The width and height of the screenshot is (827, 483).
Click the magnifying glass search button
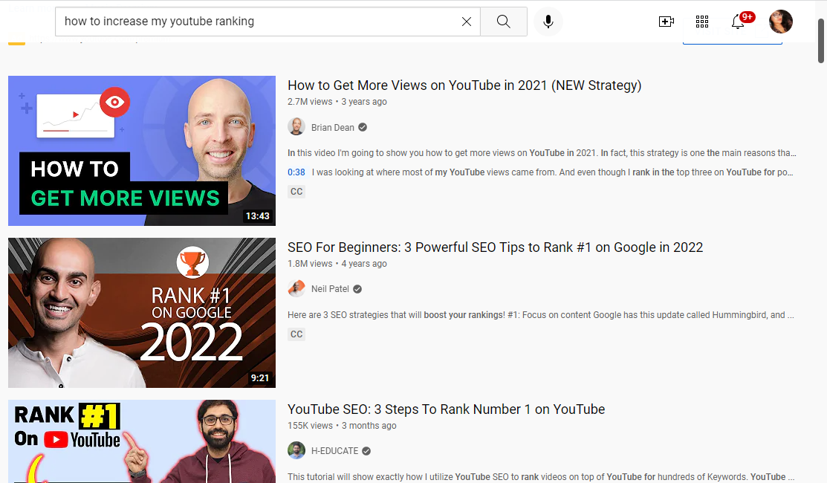(x=504, y=22)
